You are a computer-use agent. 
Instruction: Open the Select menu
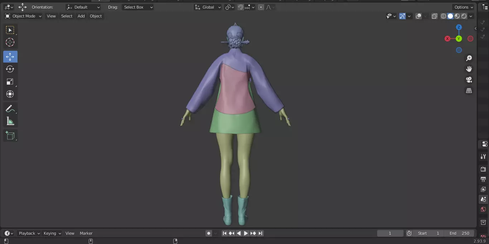(67, 16)
